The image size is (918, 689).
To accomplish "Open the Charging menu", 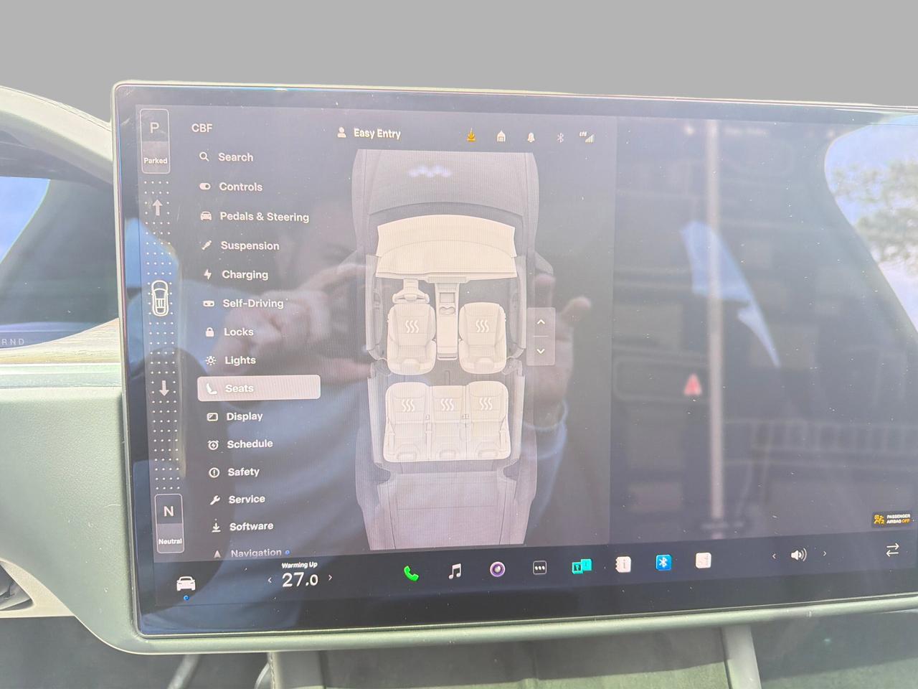I will [236, 274].
